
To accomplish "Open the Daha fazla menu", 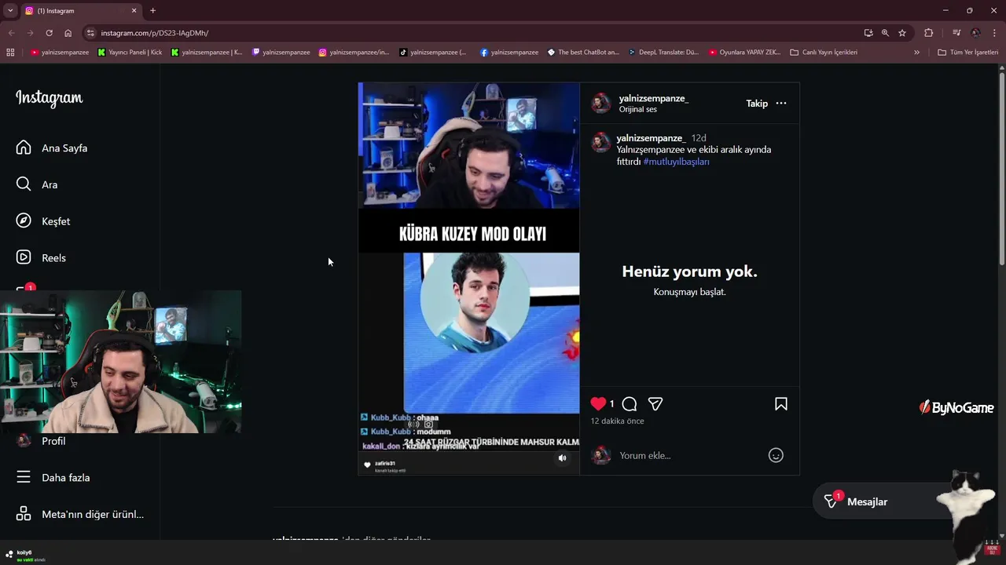I will coord(53,477).
